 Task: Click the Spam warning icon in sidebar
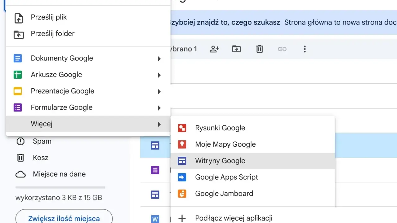[x=20, y=142]
